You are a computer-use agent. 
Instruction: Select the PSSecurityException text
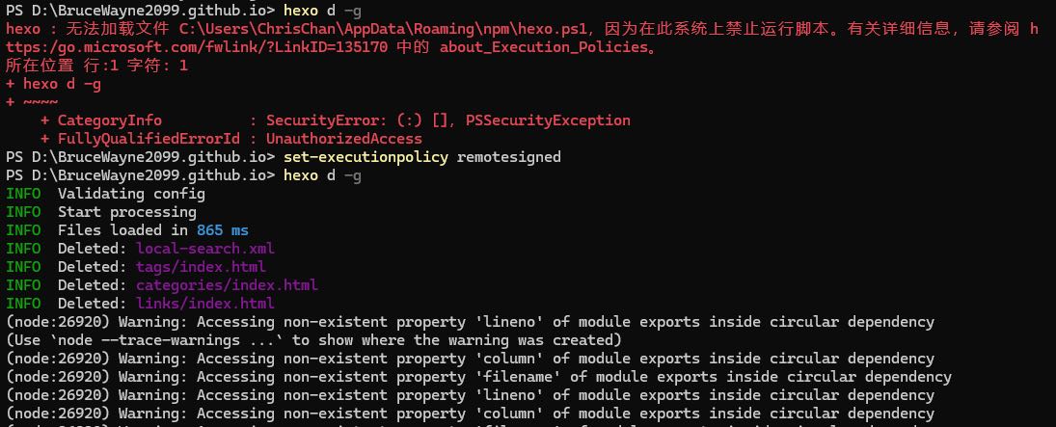(548, 120)
